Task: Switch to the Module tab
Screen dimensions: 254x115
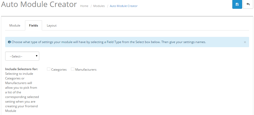Action: click(15, 26)
